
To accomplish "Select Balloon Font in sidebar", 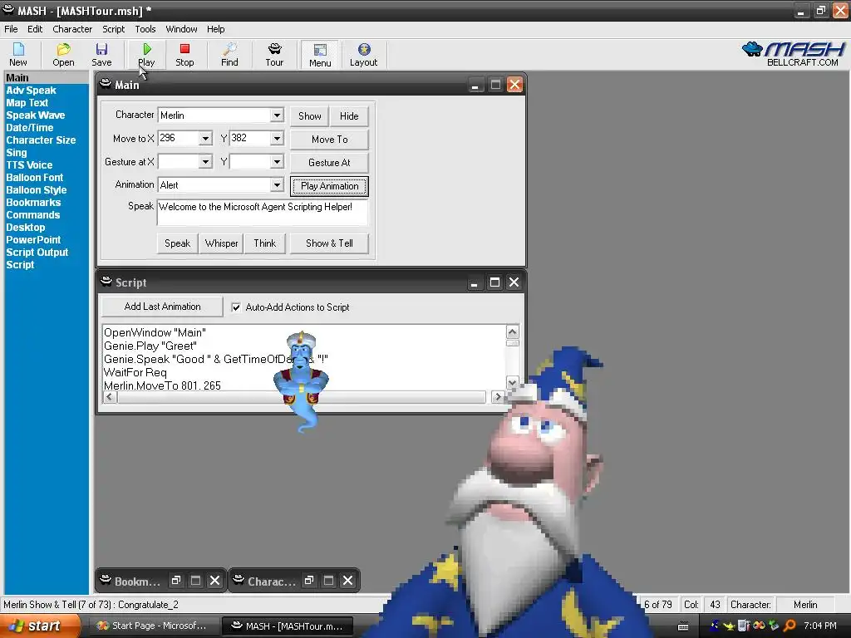I will (34, 178).
